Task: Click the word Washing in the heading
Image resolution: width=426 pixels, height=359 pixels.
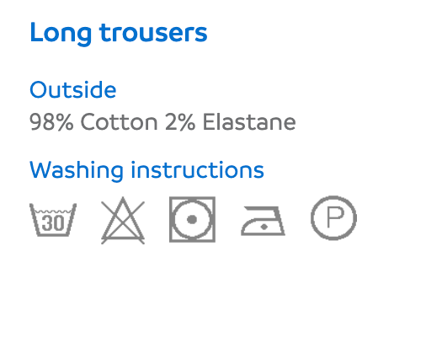Action: 77,170
